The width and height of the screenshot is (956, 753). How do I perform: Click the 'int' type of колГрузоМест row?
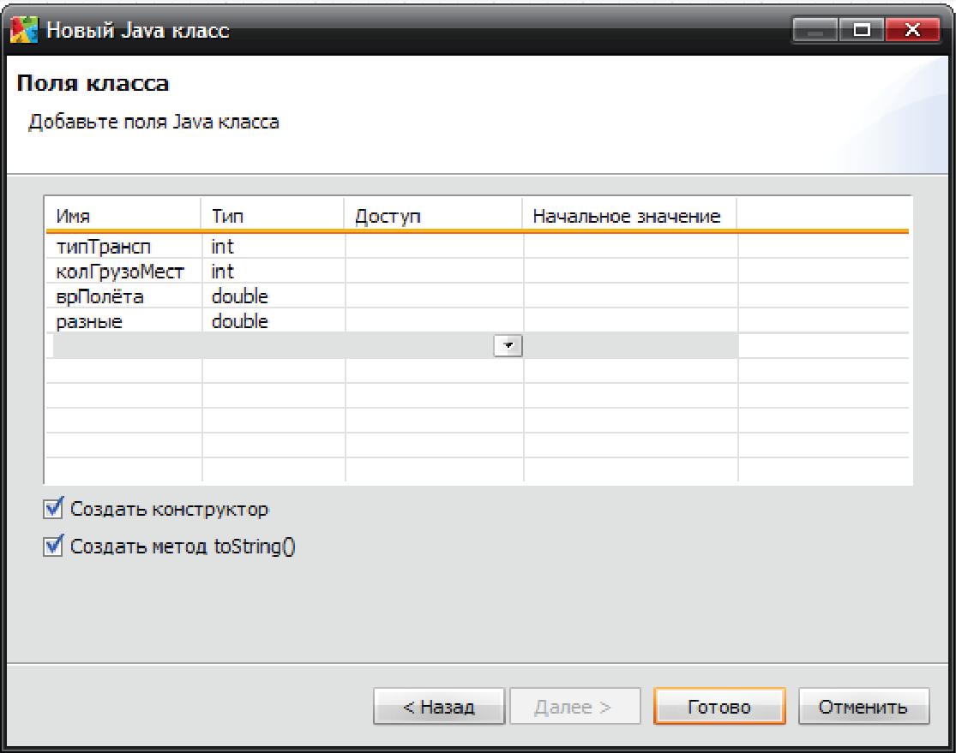click(274, 271)
